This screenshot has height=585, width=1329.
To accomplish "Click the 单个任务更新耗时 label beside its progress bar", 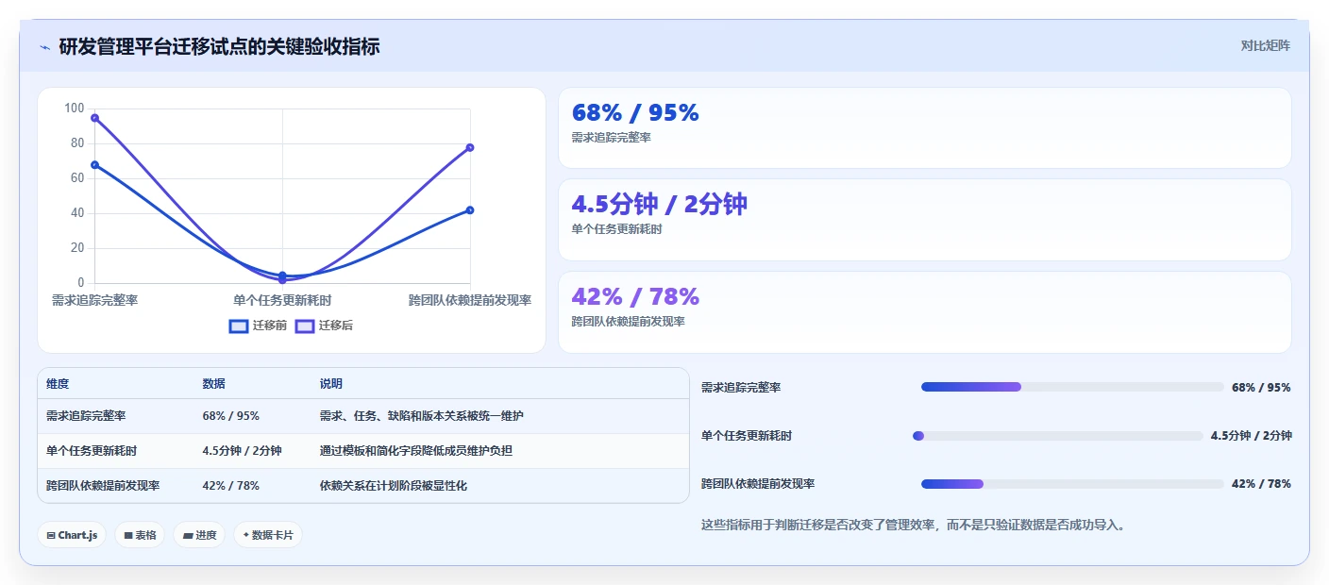I will pyautogui.click(x=747, y=436).
